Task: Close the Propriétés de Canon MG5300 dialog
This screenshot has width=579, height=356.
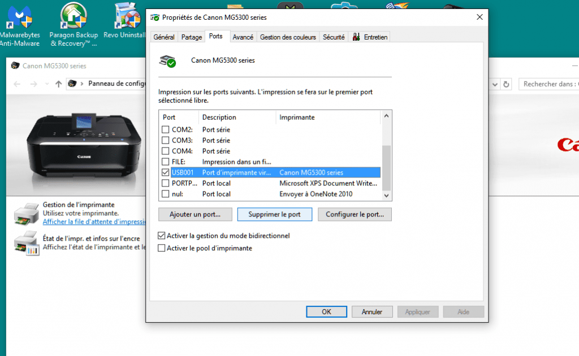Action: click(x=479, y=18)
